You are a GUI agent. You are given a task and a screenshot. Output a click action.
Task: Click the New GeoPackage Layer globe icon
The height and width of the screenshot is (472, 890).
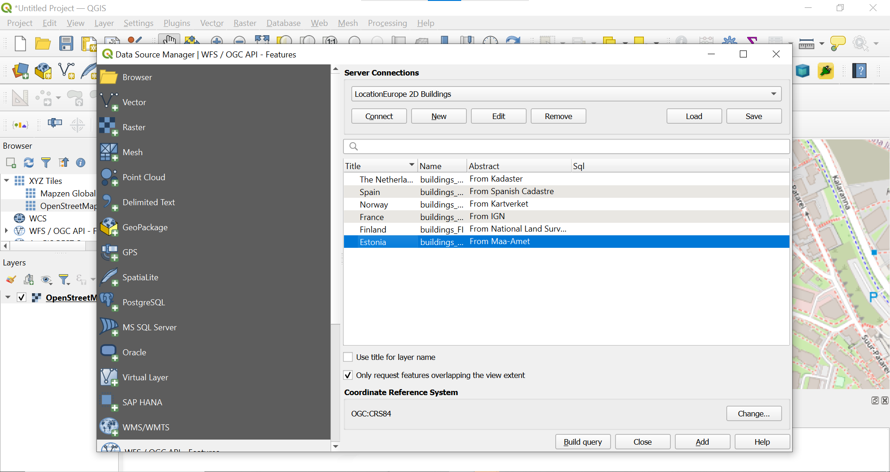point(43,71)
